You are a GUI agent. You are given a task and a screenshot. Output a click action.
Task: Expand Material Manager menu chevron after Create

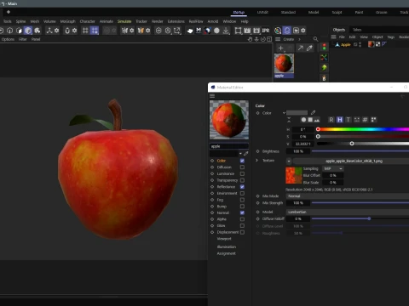click(299, 39)
